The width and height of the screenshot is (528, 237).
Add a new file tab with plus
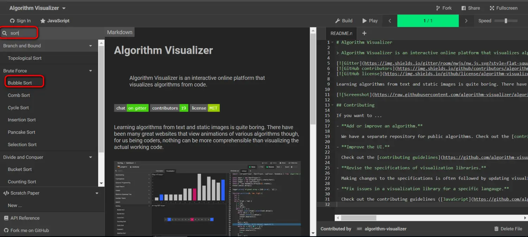click(x=364, y=33)
